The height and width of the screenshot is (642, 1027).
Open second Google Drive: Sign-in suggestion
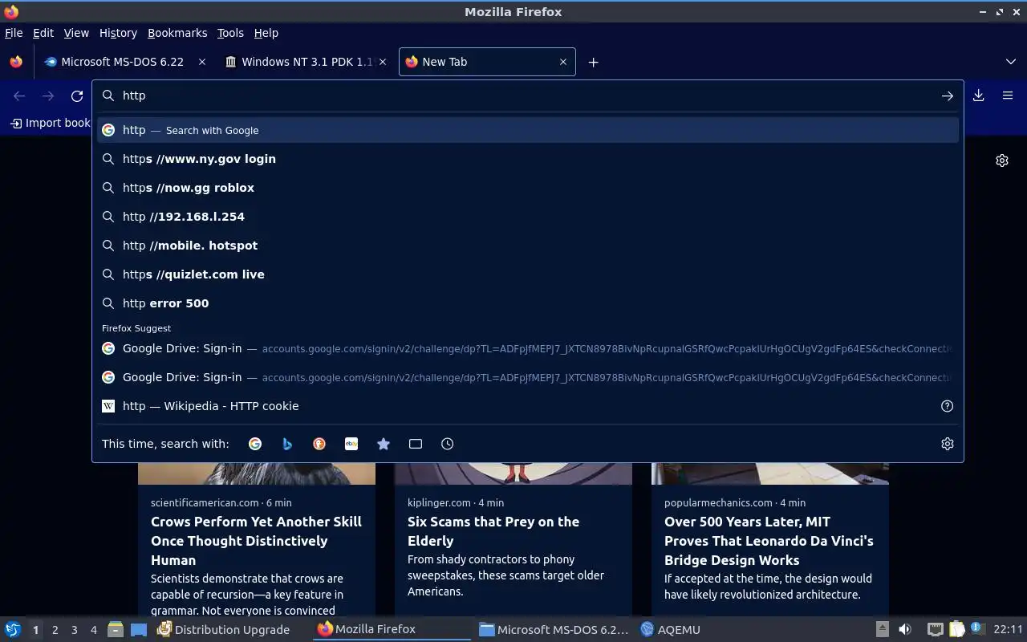tap(528, 377)
